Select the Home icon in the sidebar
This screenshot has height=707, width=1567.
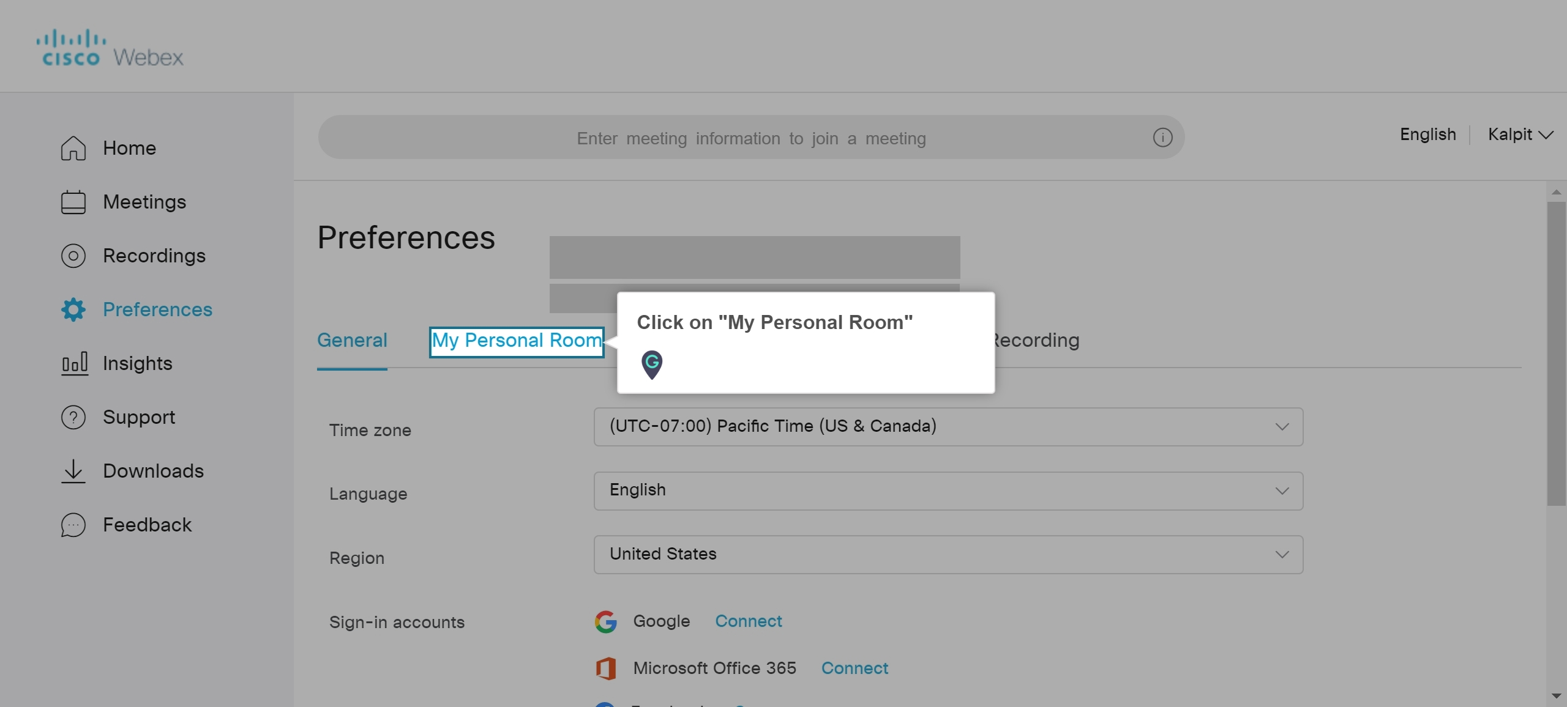coord(73,147)
